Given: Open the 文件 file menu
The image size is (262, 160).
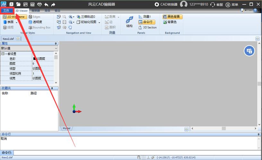Looking at the screenshot, I should point(6,11).
